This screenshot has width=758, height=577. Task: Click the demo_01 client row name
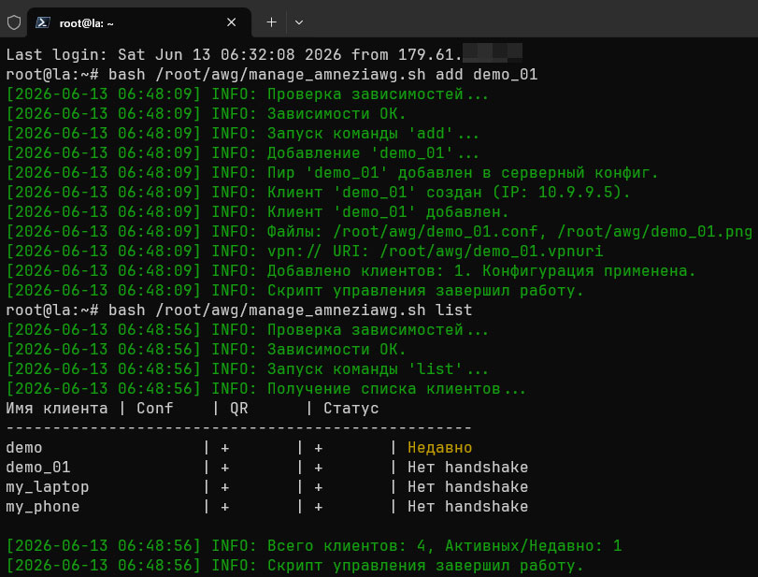tap(38, 468)
